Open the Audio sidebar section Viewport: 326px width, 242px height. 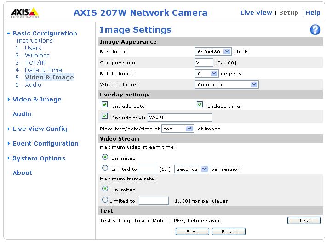point(22,114)
